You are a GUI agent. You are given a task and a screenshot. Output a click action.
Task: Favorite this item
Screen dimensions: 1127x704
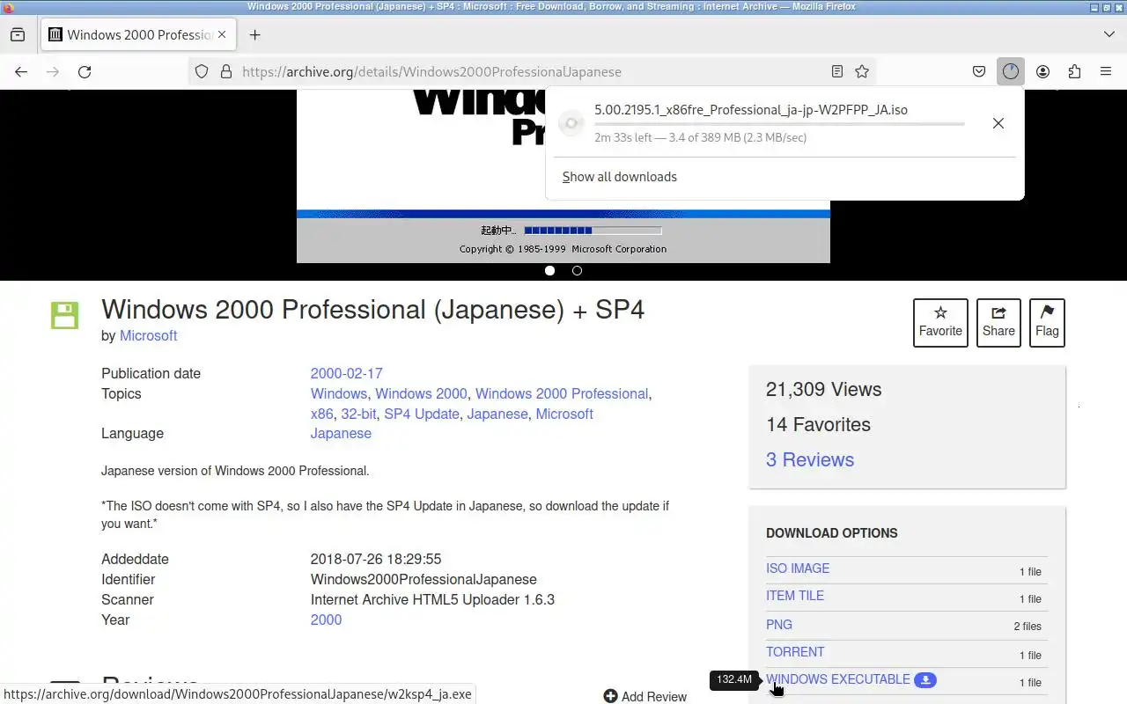pos(940,322)
